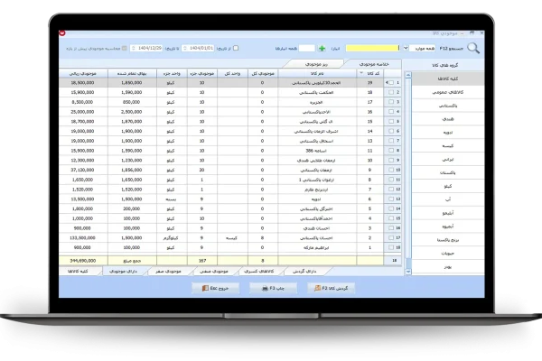Click the value 2,500,000
542x361 pixels.
click(x=132, y=112)
